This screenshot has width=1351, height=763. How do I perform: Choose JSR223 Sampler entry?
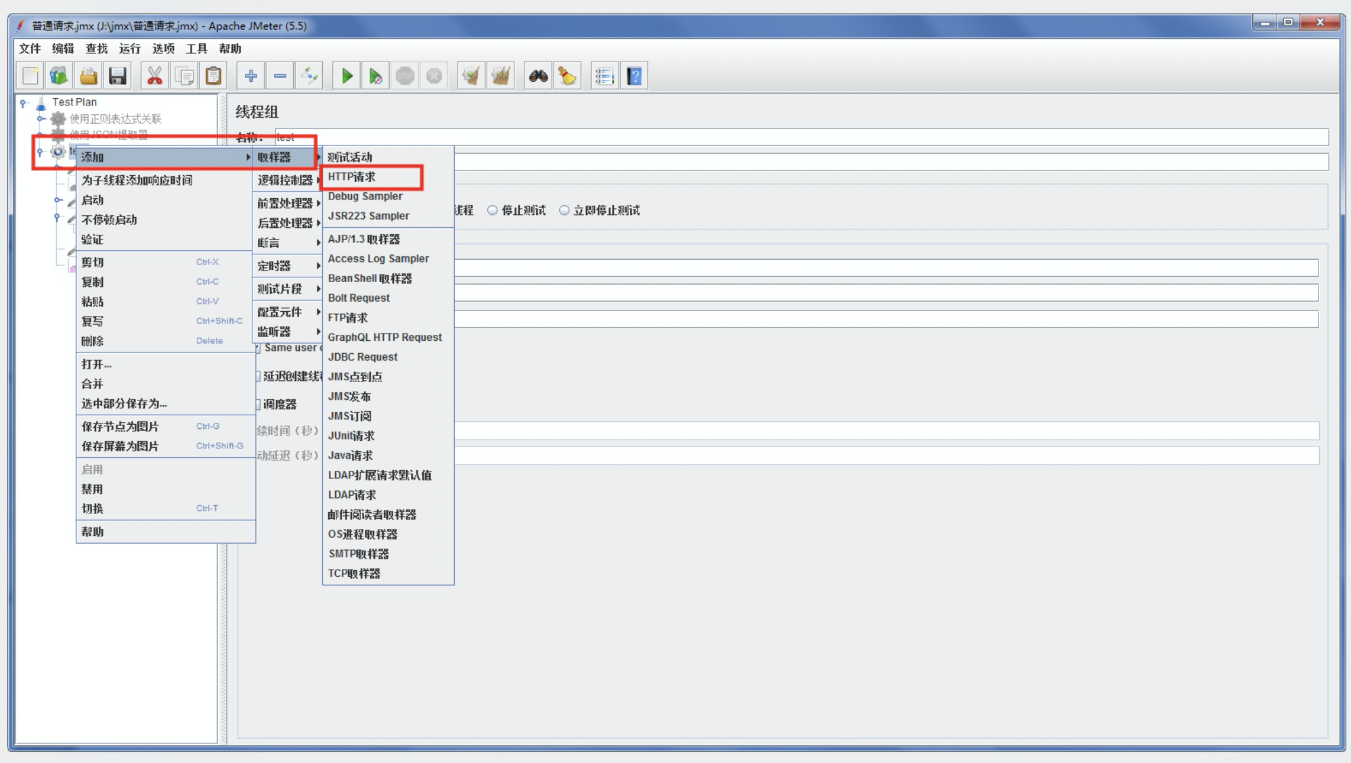coord(388,216)
